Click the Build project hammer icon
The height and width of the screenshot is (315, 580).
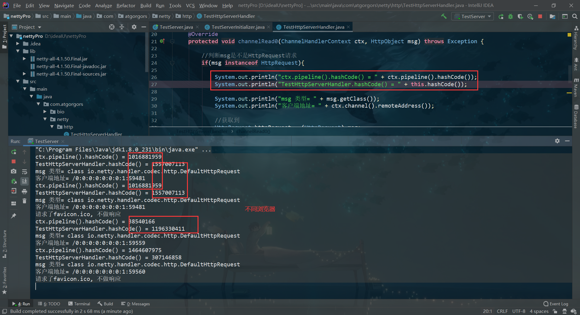pos(444,16)
